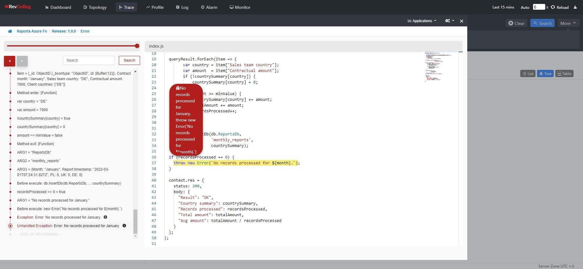
Task: Switch to Tree view
Action: (545, 73)
